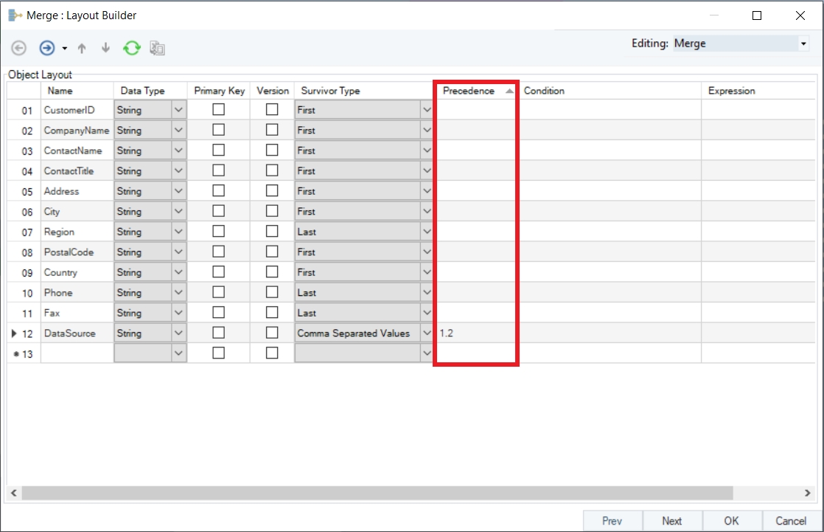Click the green refresh icon
Image resolution: width=824 pixels, height=532 pixels.
(131, 48)
